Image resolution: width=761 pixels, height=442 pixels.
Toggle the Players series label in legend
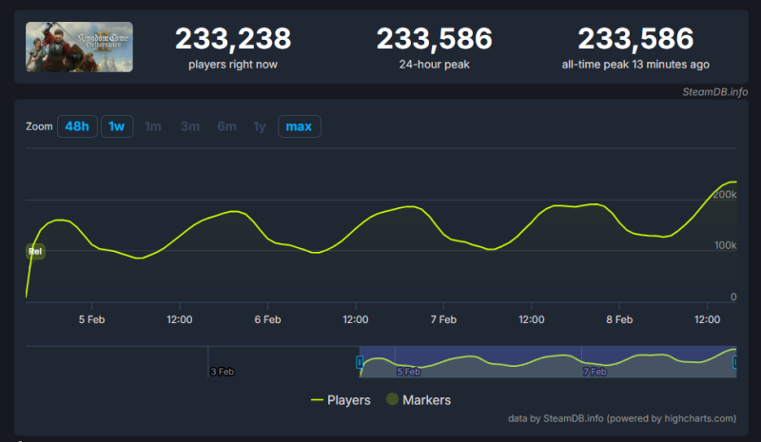348,400
